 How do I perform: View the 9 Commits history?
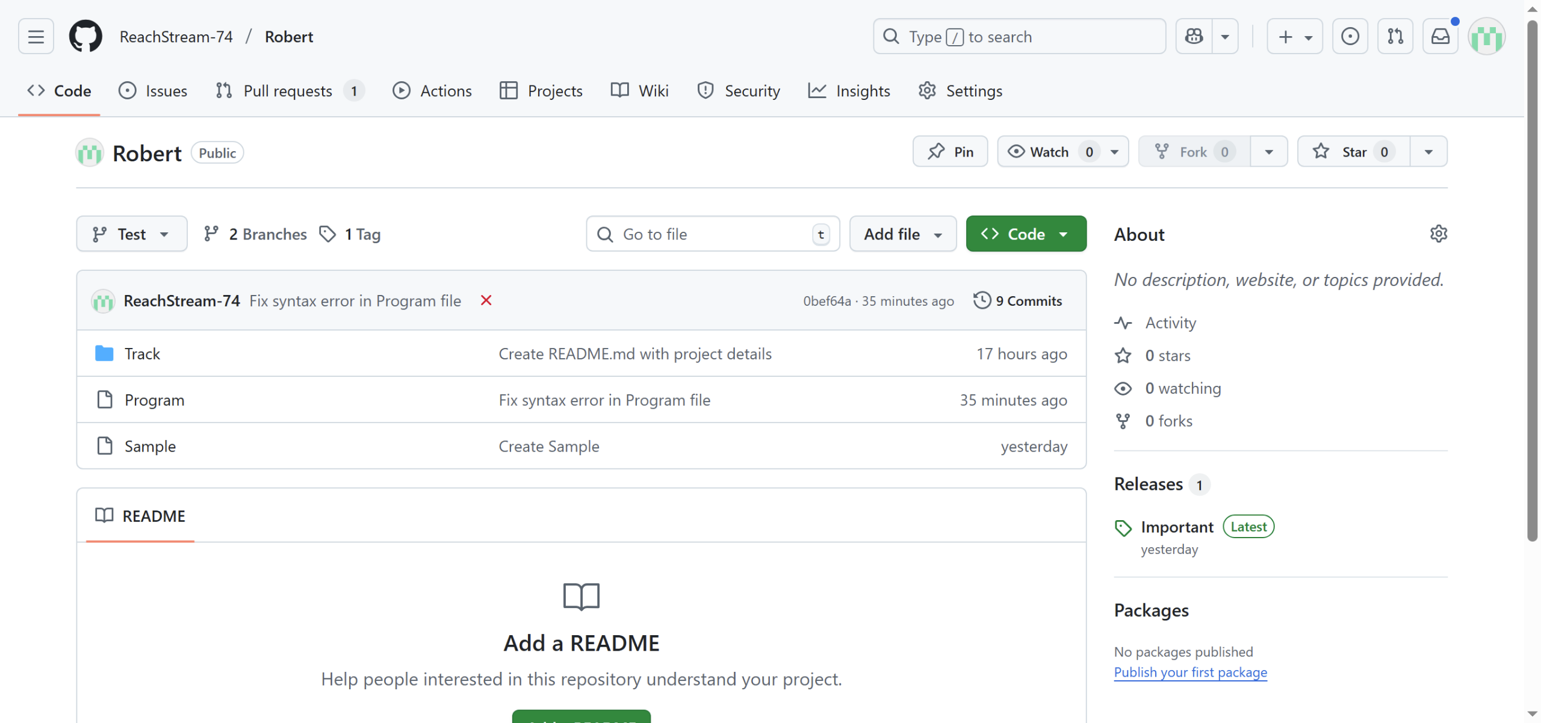click(1018, 300)
